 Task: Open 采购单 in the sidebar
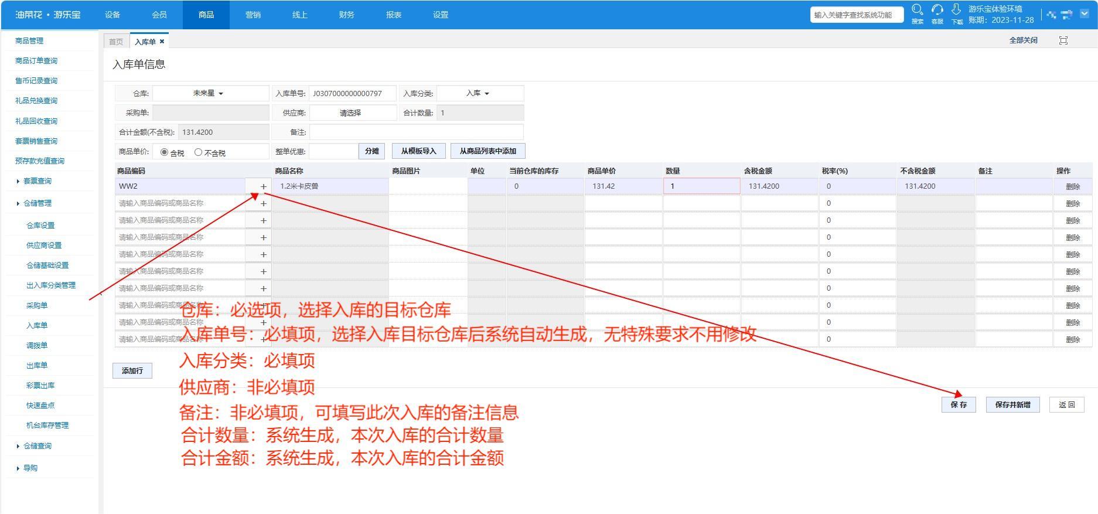tap(37, 306)
